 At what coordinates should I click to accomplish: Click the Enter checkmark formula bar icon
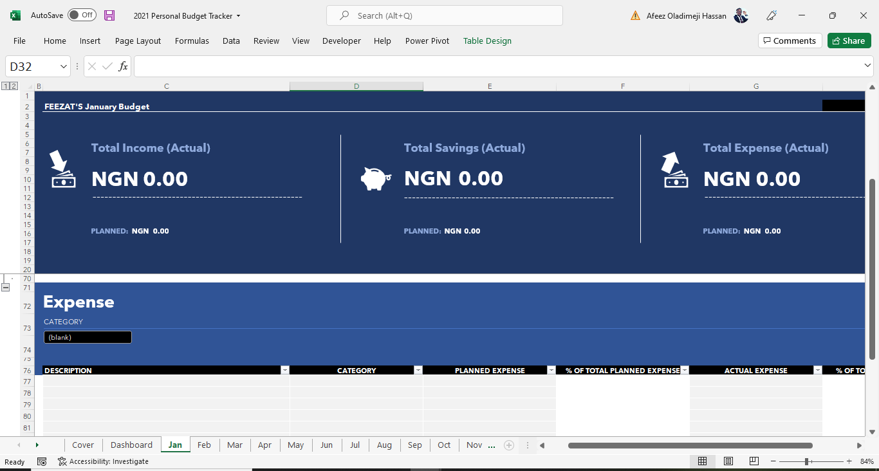pyautogui.click(x=107, y=66)
